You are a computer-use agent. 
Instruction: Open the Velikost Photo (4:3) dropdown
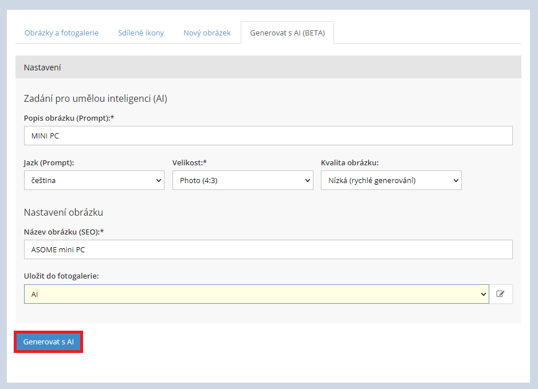[x=242, y=180]
